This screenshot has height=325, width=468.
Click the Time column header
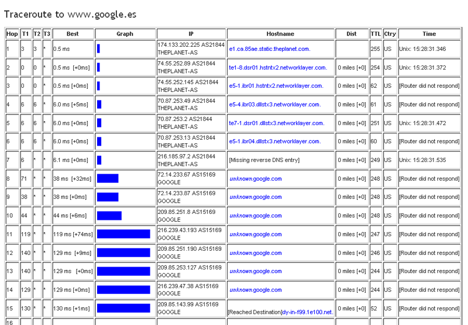pyautogui.click(x=429, y=34)
